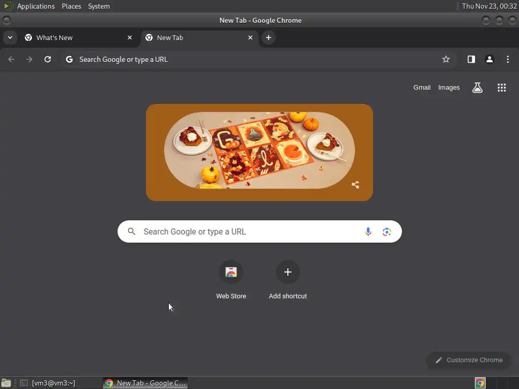Open the Places menu
Screen dimensions: 519x389
pos(71,6)
